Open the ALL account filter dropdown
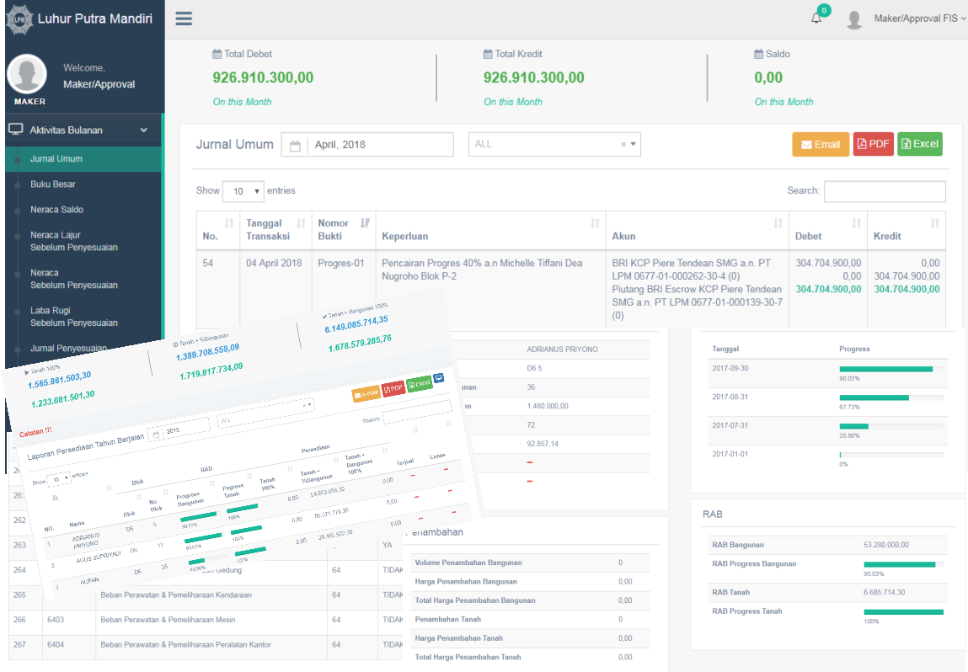Image resolution: width=968 pixels, height=672 pixels. click(554, 145)
